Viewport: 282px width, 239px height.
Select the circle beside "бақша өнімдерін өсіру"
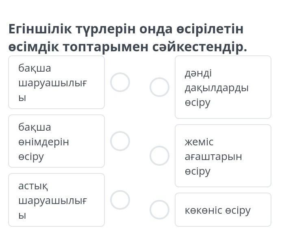(120, 141)
